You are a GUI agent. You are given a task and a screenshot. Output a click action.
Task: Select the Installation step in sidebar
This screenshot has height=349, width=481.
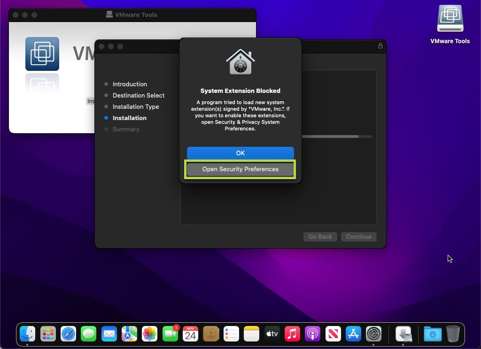(130, 118)
